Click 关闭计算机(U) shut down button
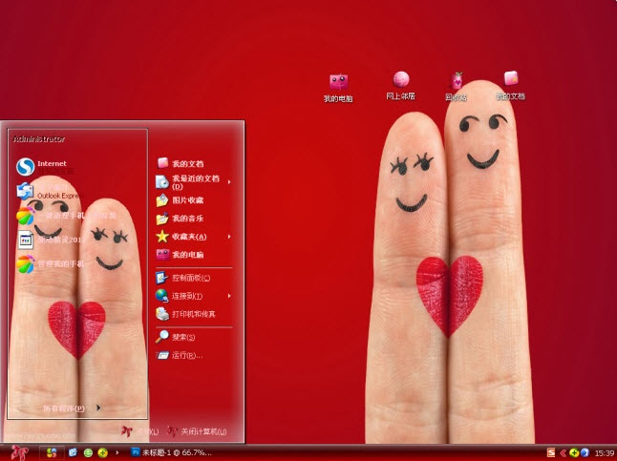 pyautogui.click(x=197, y=431)
